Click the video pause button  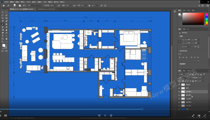coord(105,116)
